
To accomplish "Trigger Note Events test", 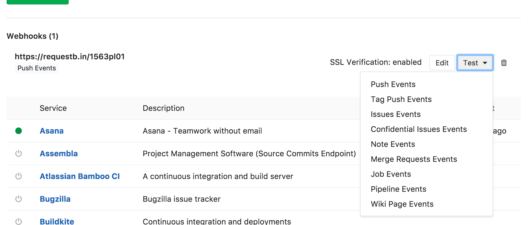I will pyautogui.click(x=393, y=144).
